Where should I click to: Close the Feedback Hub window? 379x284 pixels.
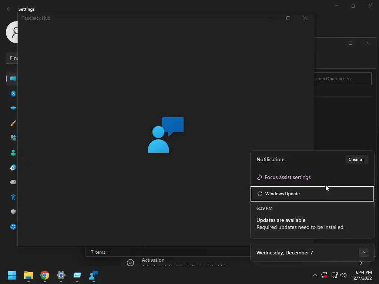[305, 18]
